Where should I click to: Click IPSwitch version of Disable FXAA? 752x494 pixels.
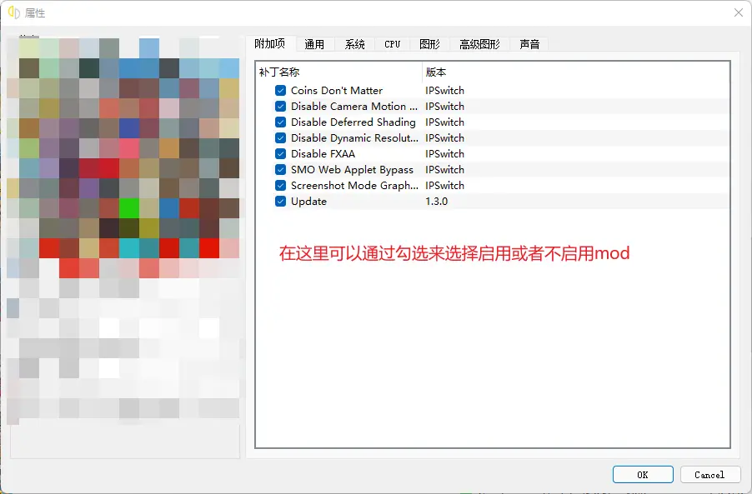tap(444, 154)
